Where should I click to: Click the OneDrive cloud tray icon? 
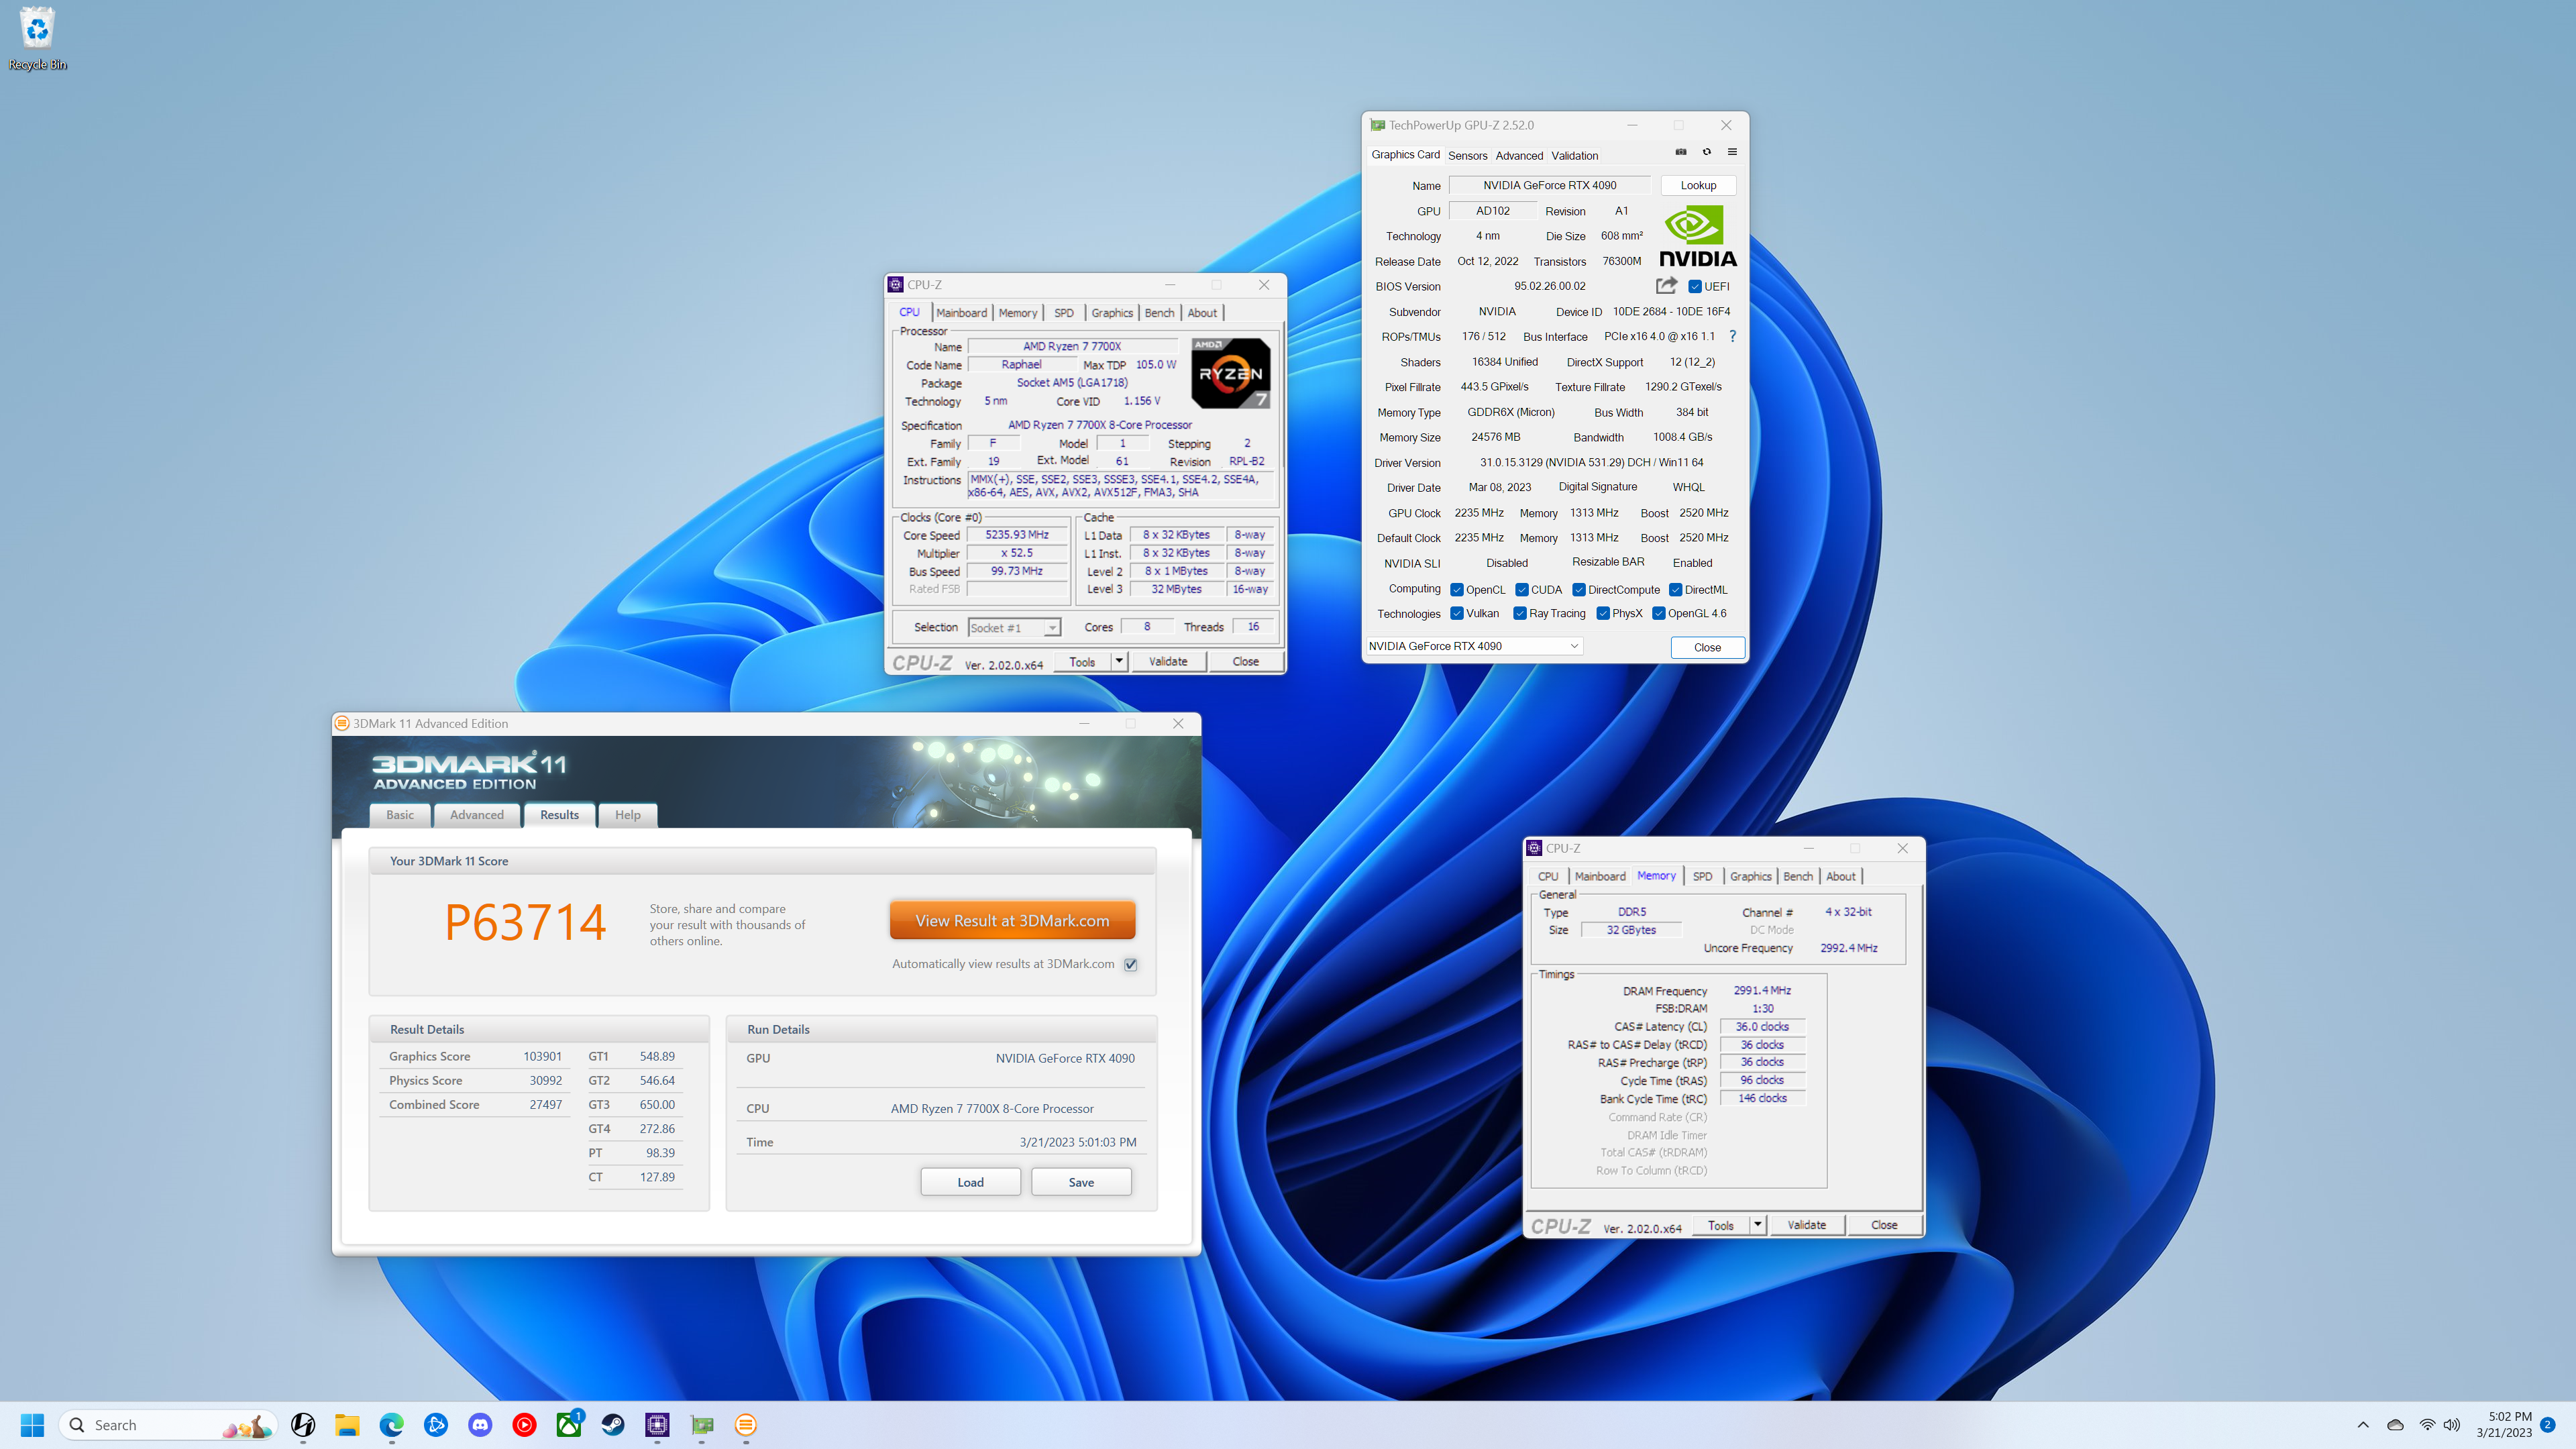2395,1425
